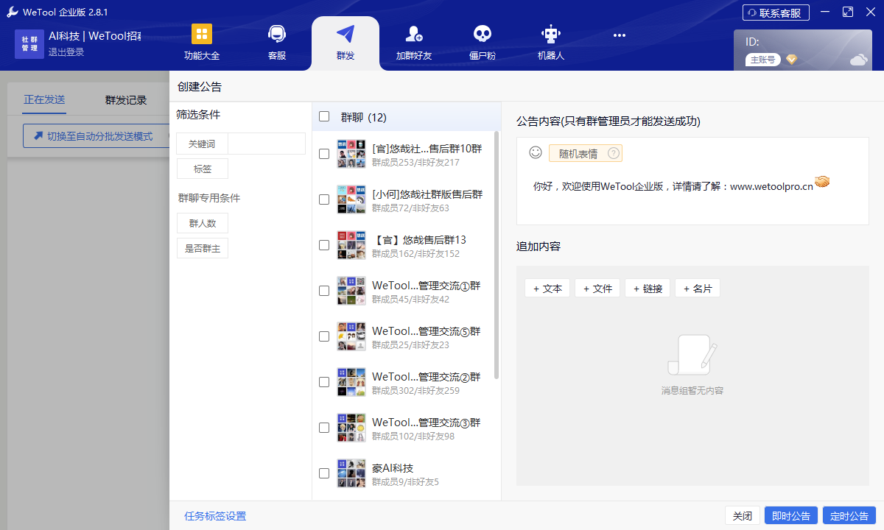The image size is (884, 530).
Task: Open the emoji smiley picker
Action: (536, 152)
